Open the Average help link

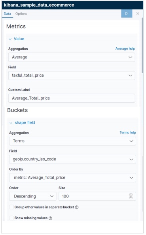pos(125,49)
